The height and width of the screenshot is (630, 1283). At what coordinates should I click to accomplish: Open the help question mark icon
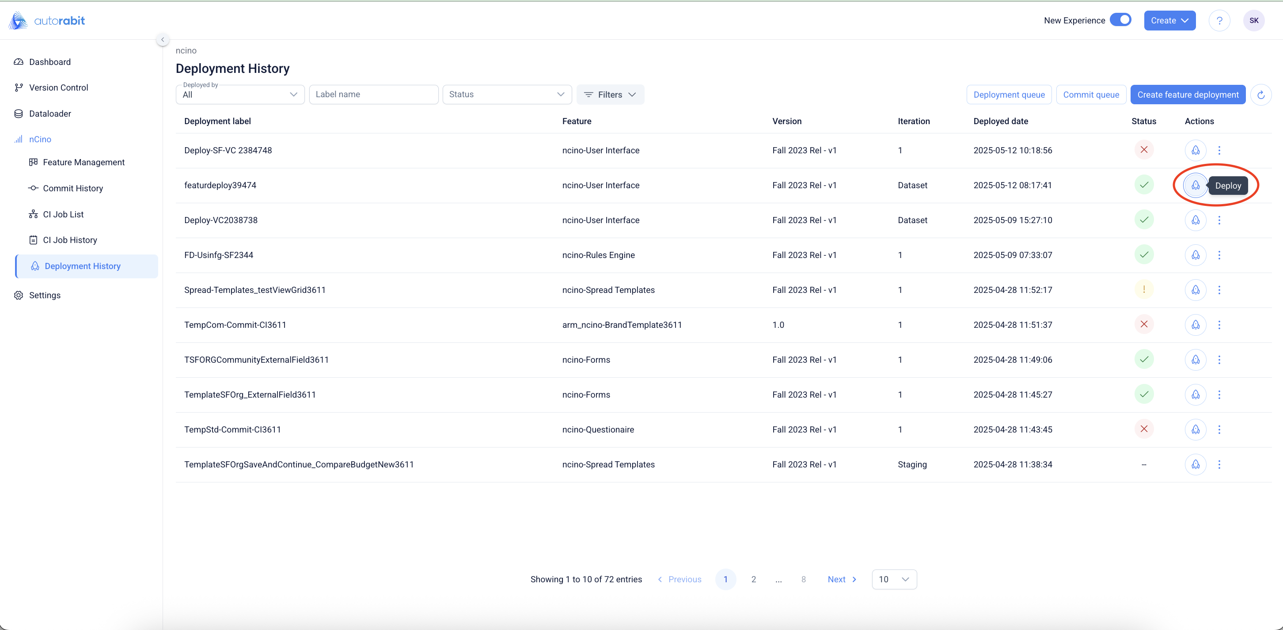pos(1219,20)
